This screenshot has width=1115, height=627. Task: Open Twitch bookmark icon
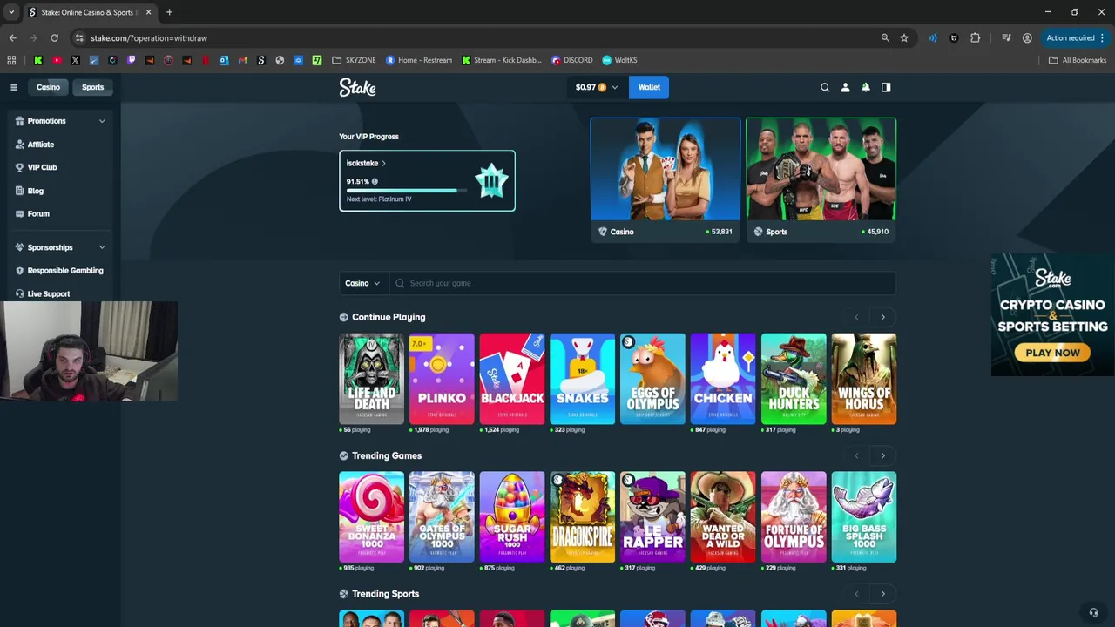click(x=132, y=60)
